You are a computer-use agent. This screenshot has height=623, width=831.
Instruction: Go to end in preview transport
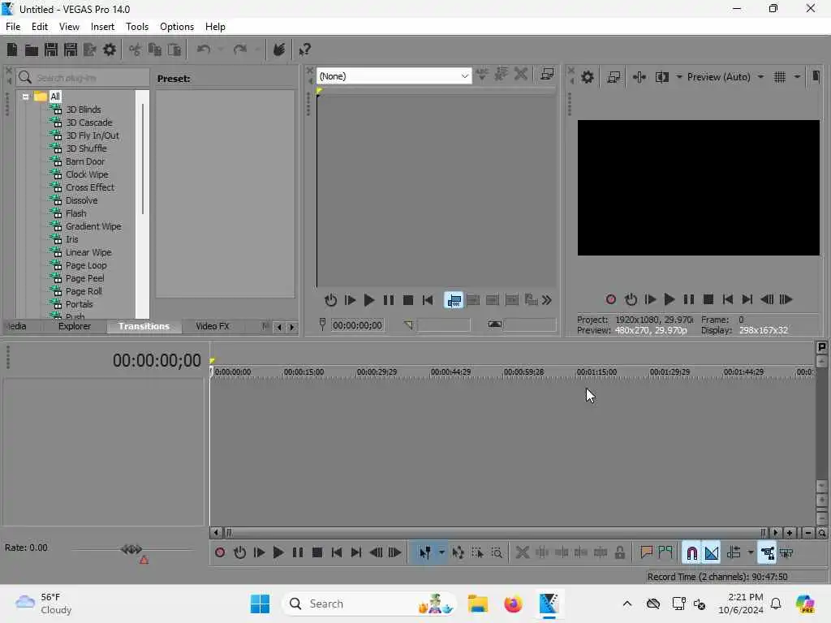point(747,300)
